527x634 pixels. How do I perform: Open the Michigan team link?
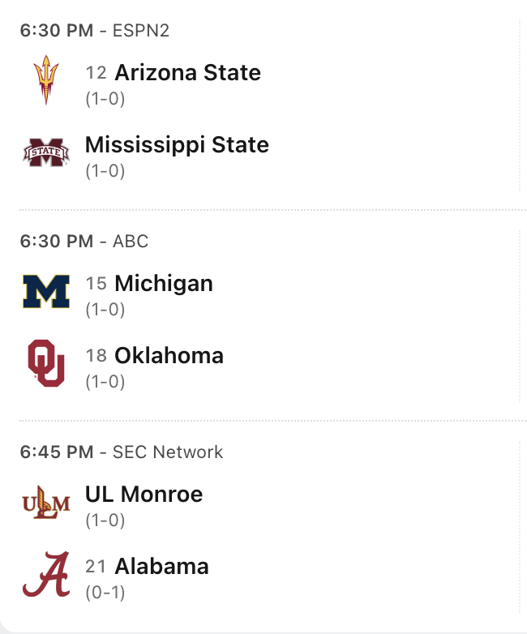[164, 284]
